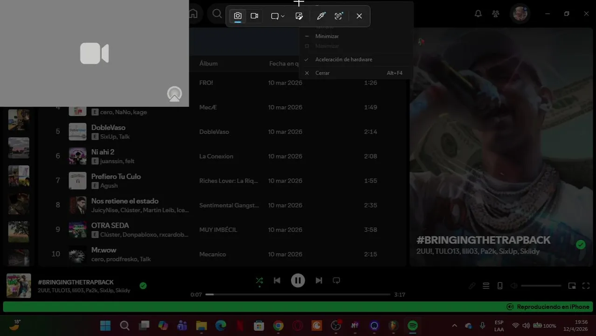Adjust the Spotify volume slider
This screenshot has width=596, height=336.
[x=541, y=286]
